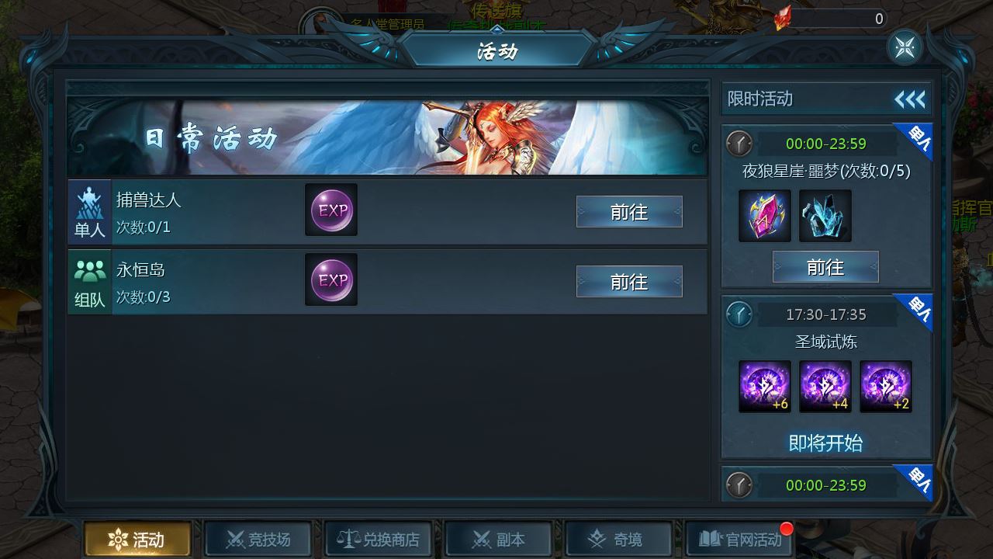
Task: Click the 组队 team mode icon
Action: pyautogui.click(x=90, y=282)
